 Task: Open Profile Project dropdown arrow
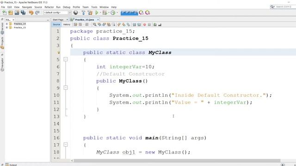[x=117, y=12]
